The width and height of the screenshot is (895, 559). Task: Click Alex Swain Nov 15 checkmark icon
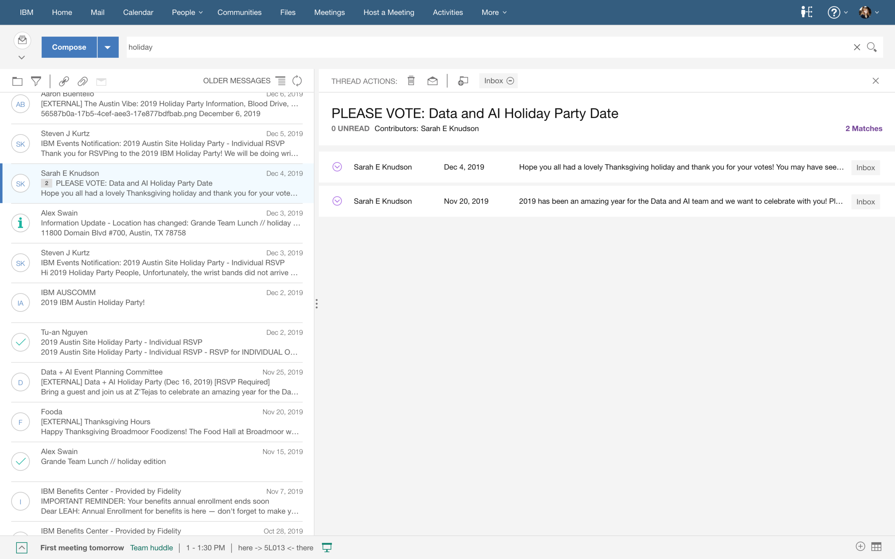click(x=20, y=461)
